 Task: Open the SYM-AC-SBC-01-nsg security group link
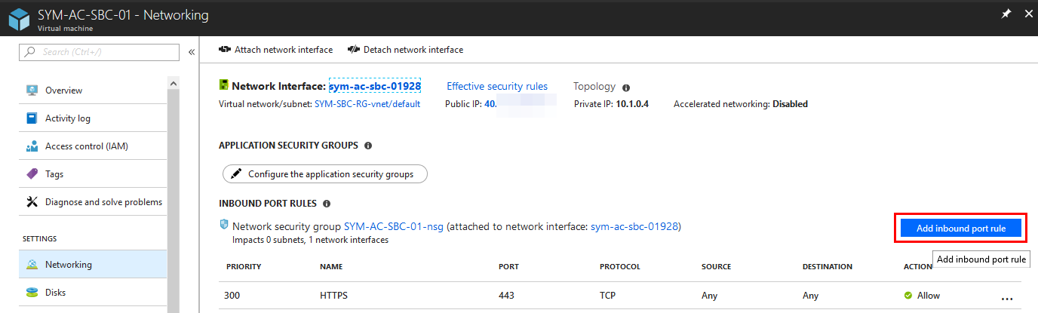[394, 226]
